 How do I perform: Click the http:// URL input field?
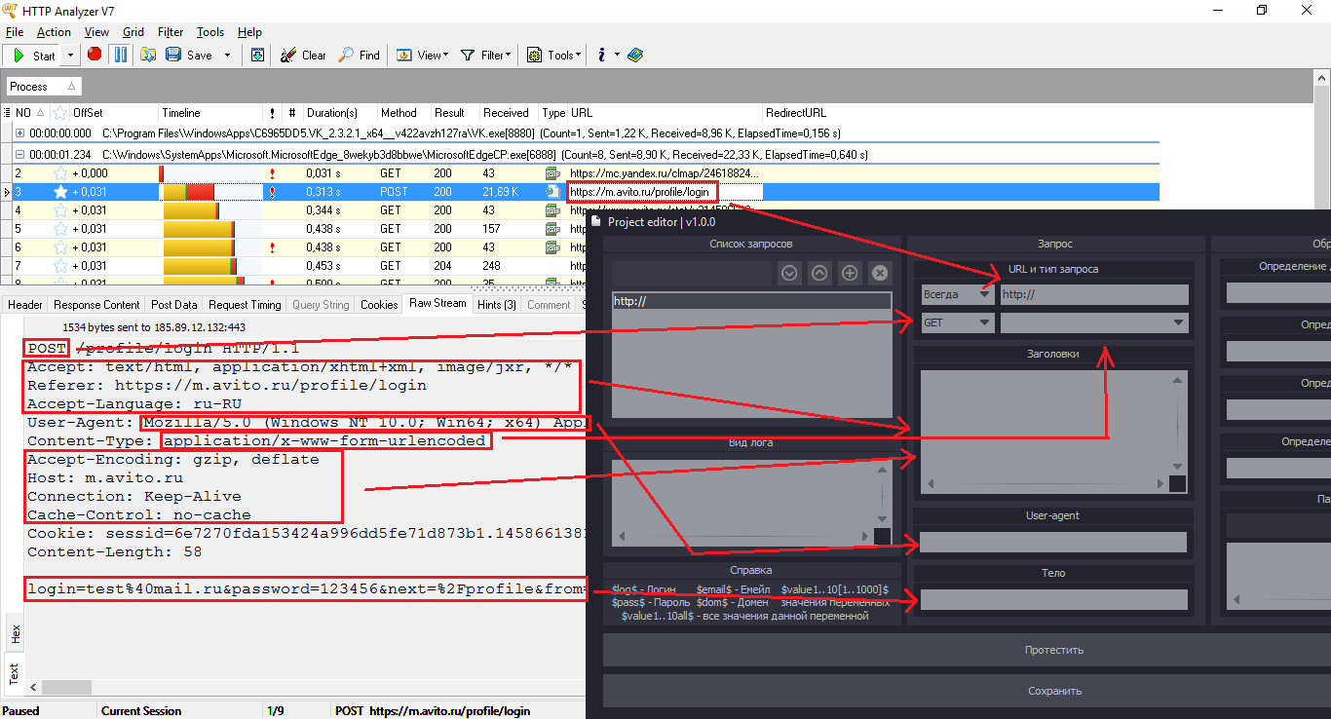(1094, 294)
